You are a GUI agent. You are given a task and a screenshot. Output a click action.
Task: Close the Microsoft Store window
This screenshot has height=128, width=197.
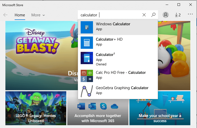tap(191, 5)
